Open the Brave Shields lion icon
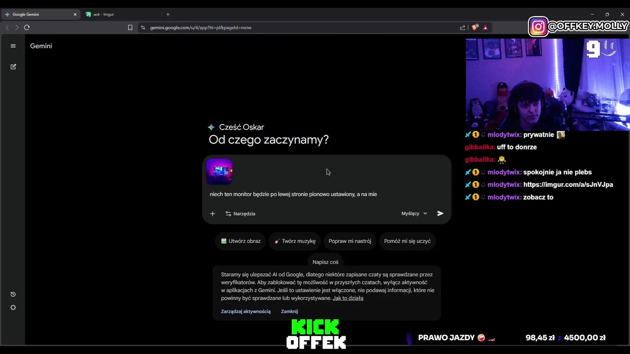The height and width of the screenshot is (354, 630). pyautogui.click(x=475, y=28)
